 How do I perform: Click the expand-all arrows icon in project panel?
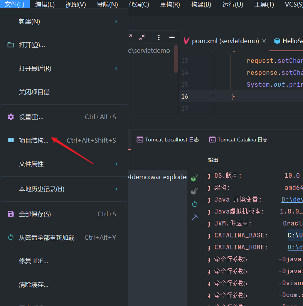click(x=130, y=36)
